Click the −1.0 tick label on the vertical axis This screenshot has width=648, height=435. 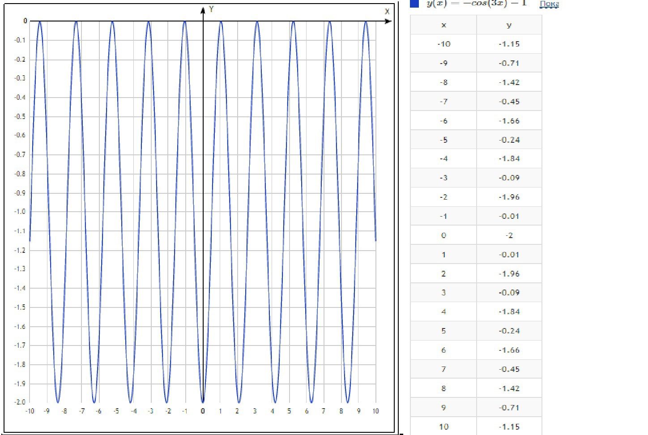click(x=20, y=212)
